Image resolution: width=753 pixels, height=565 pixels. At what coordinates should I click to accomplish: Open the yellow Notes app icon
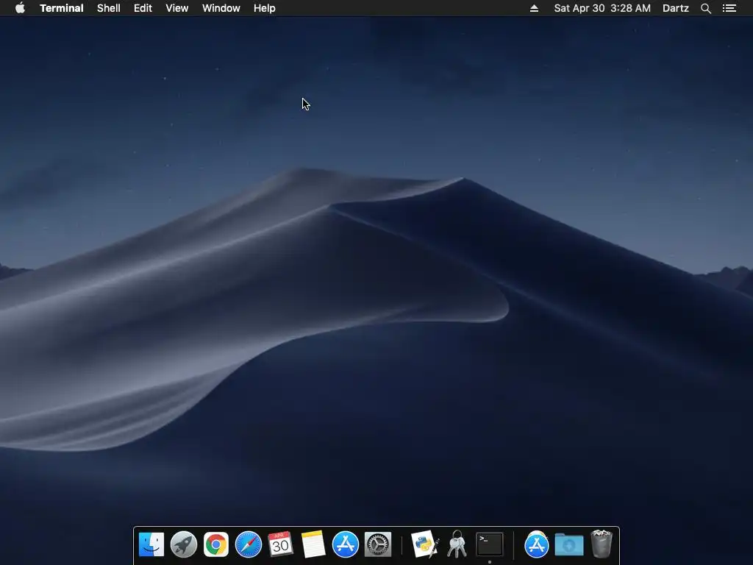[x=313, y=544]
